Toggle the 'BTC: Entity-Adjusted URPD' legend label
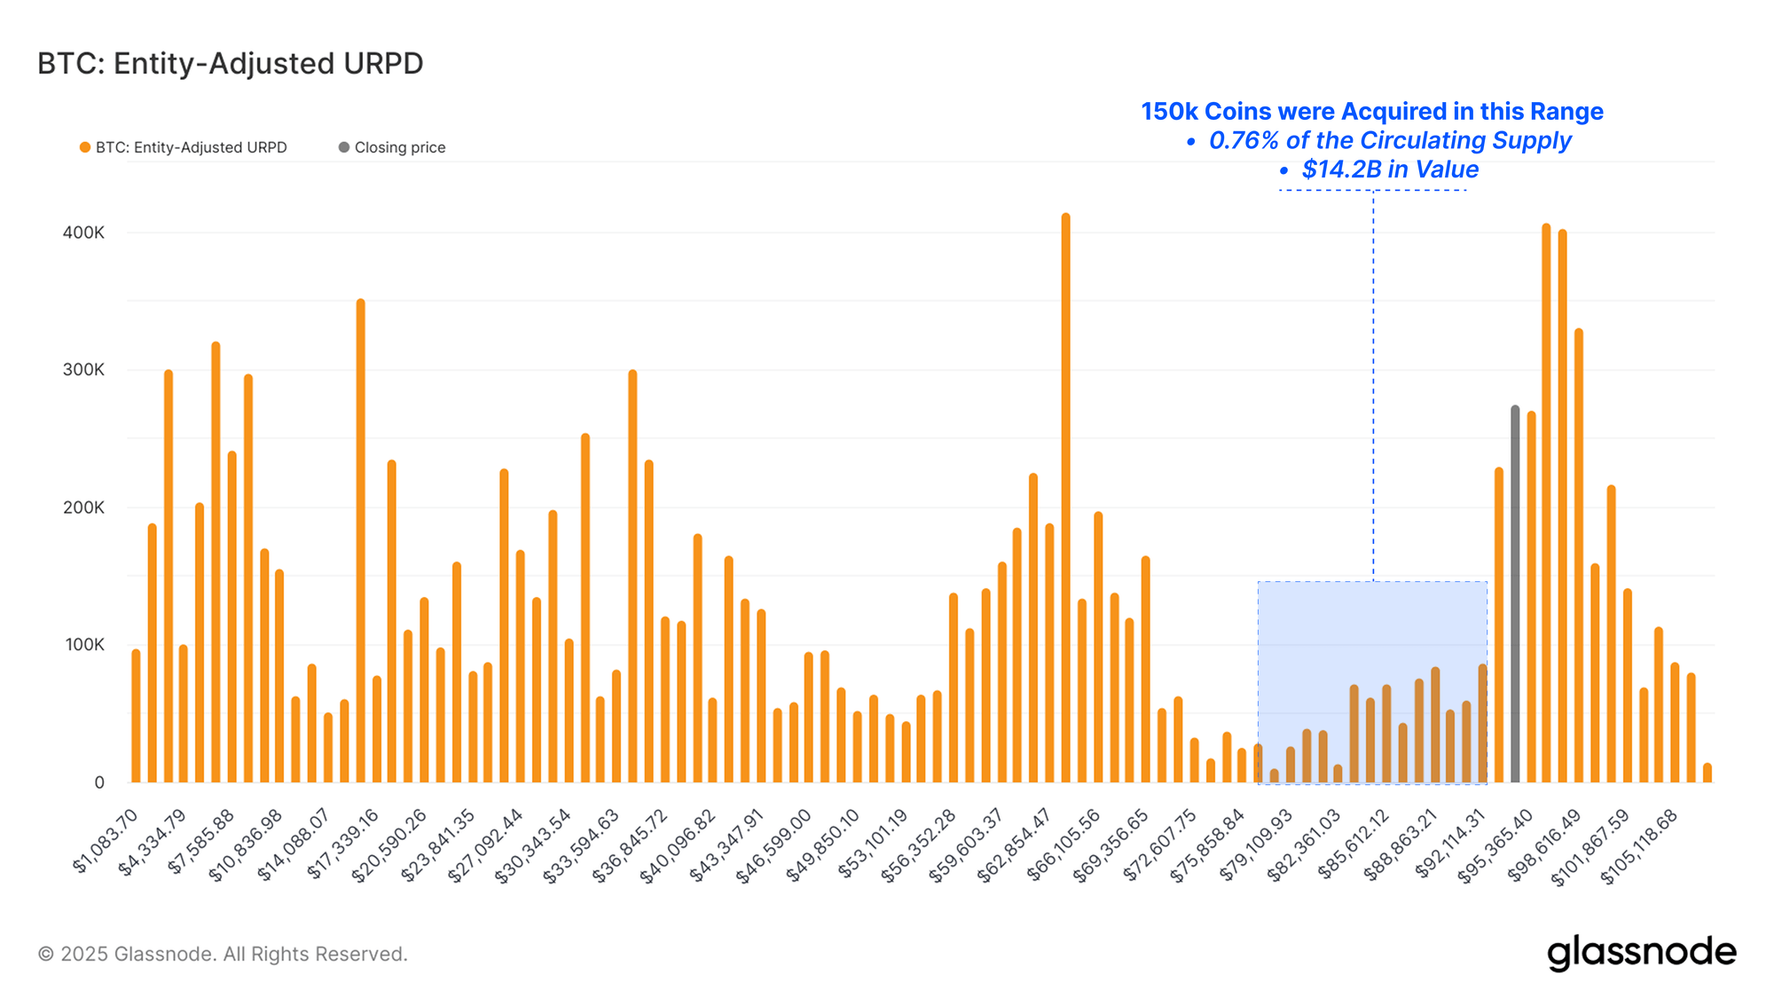 pos(192,147)
